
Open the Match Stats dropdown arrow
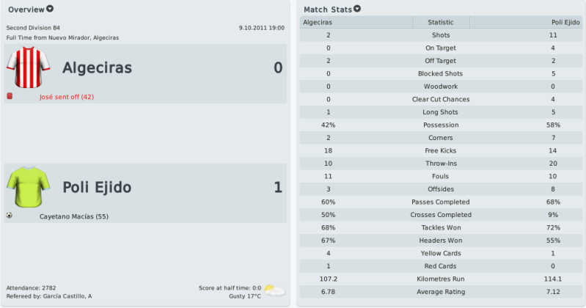(x=357, y=9)
